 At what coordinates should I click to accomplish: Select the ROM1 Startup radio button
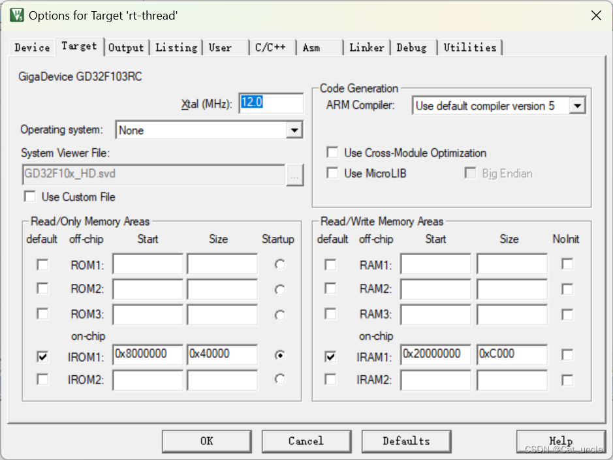click(x=279, y=265)
